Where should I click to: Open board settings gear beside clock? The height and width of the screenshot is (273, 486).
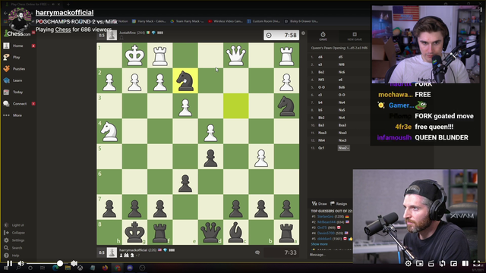coord(304,33)
